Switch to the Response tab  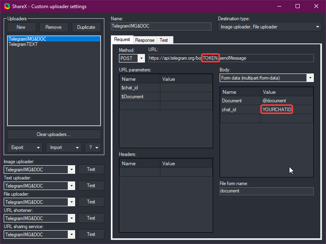click(145, 40)
